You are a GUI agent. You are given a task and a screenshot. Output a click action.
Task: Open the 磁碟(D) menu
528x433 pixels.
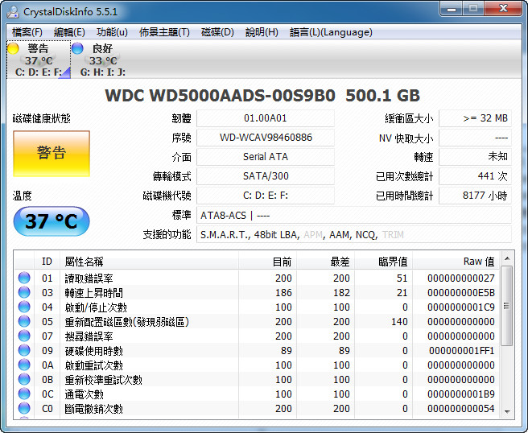click(217, 32)
